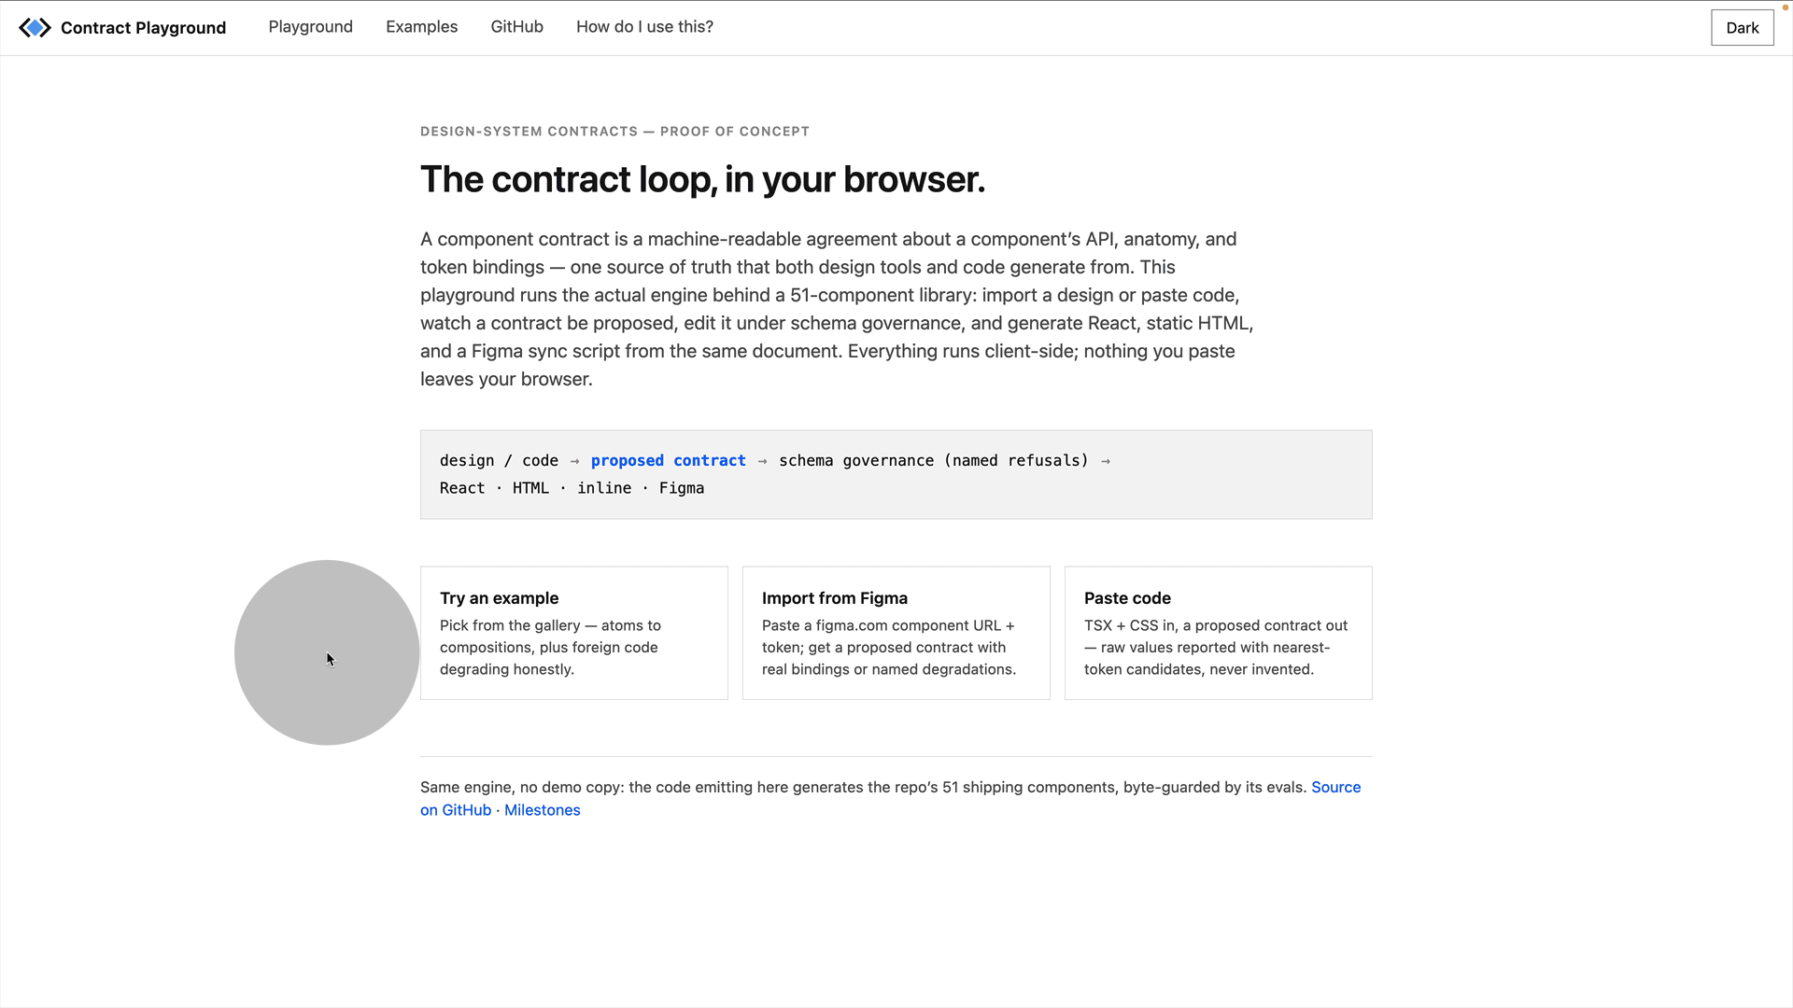Click the "design / code" pipeline text
The height and width of the screenshot is (1008, 1793).
tap(499, 461)
